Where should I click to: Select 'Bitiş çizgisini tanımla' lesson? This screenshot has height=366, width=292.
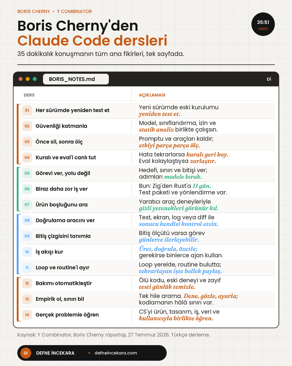63,236
